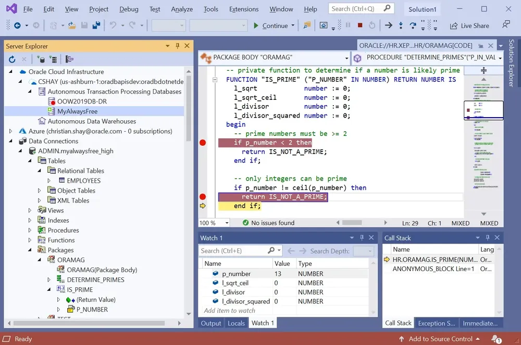This screenshot has width=521, height=345.
Task: Click the Exception Settings tab
Action: tap(436, 323)
